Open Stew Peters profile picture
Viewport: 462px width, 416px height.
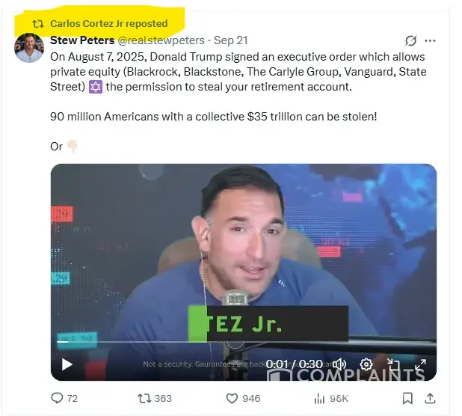(x=29, y=47)
